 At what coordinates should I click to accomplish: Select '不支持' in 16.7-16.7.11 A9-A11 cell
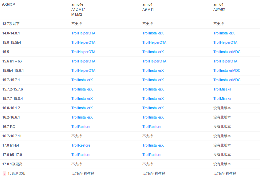coord(147,136)
